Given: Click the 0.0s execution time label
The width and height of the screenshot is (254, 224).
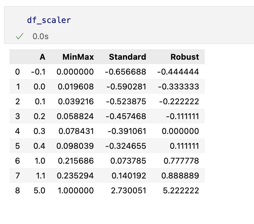Looking at the screenshot, I should pos(41,36).
